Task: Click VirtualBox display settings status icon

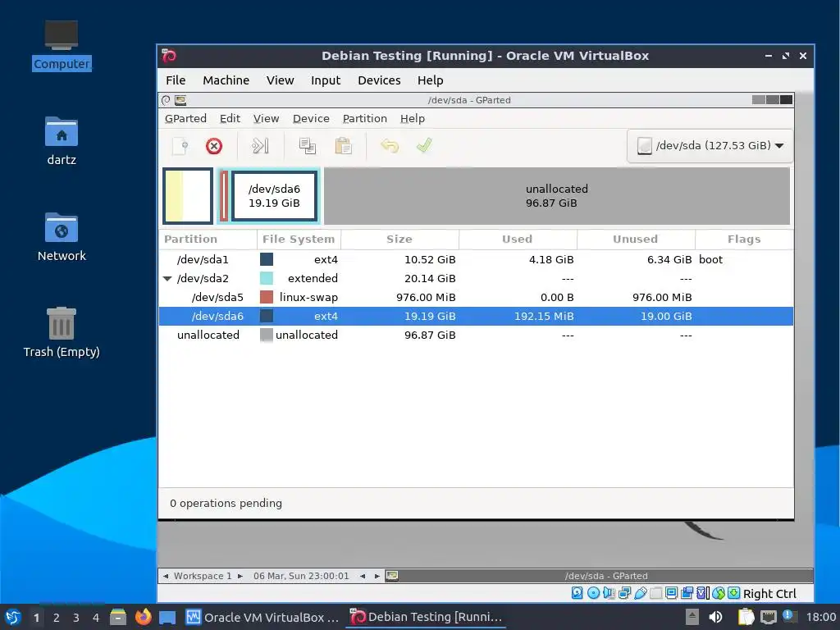Action: pyautogui.click(x=671, y=593)
